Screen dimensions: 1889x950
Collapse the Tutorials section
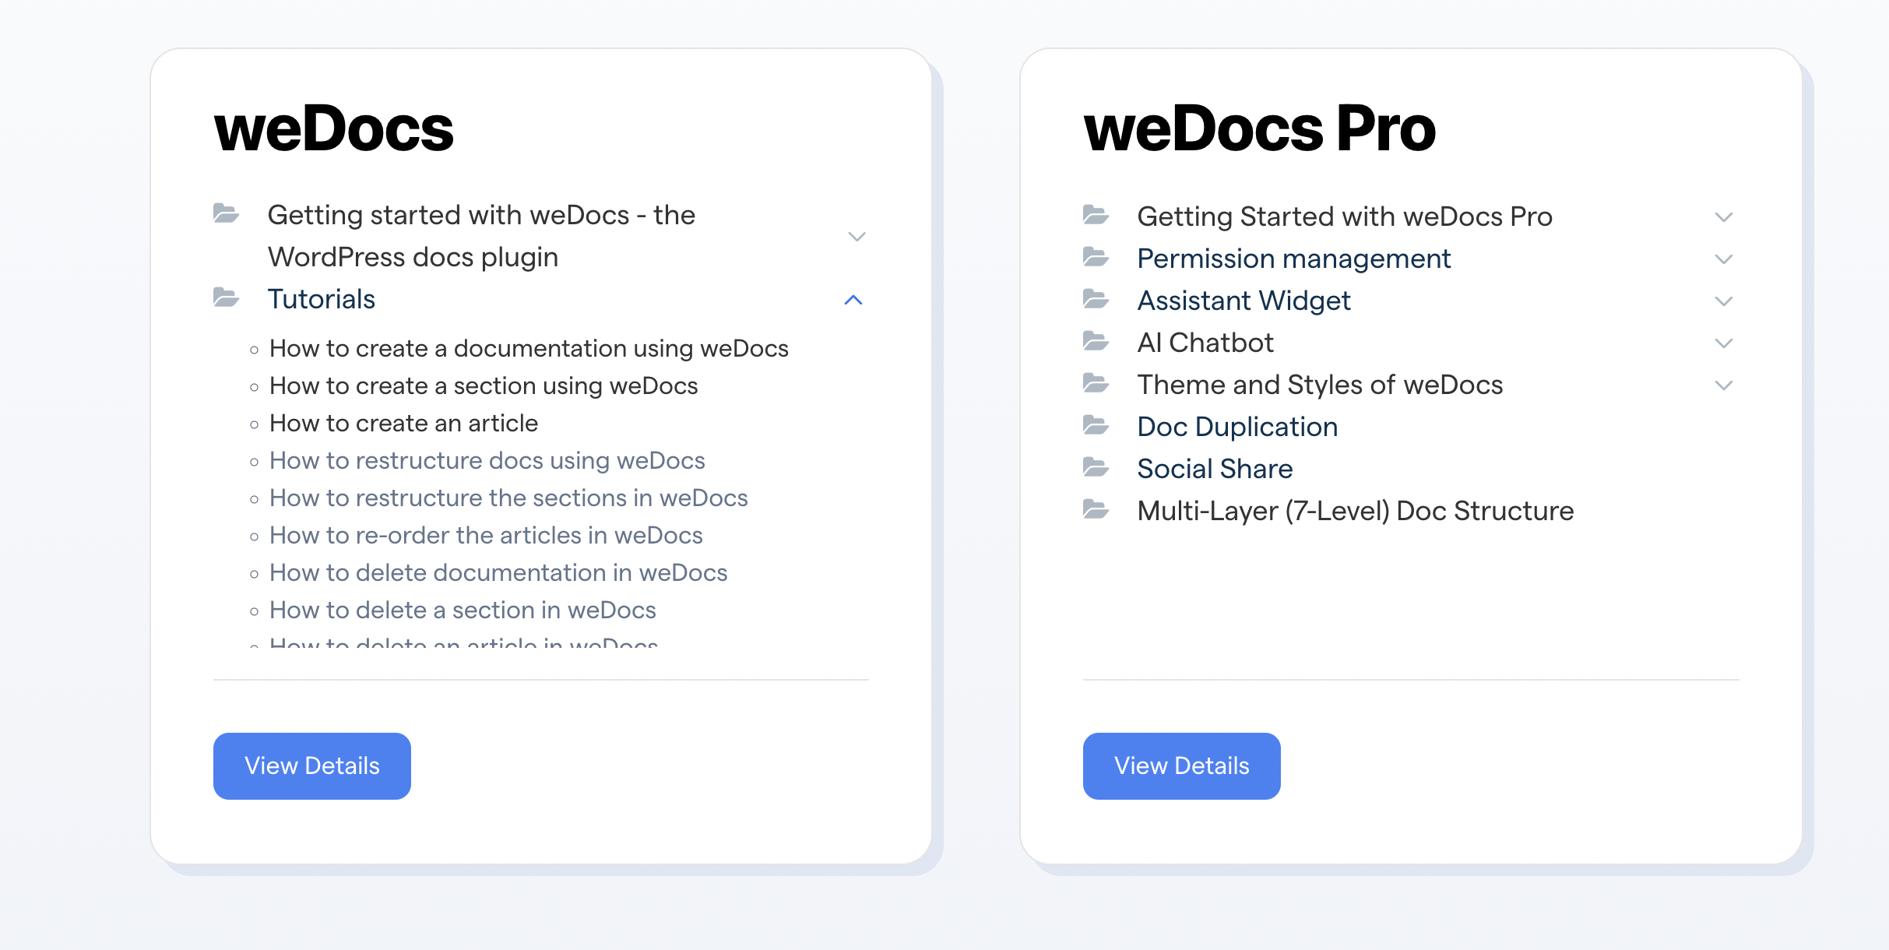855,301
